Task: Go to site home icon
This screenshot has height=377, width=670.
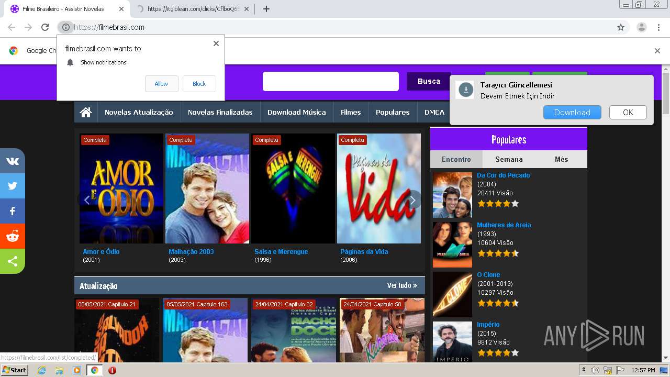Action: coord(86,112)
